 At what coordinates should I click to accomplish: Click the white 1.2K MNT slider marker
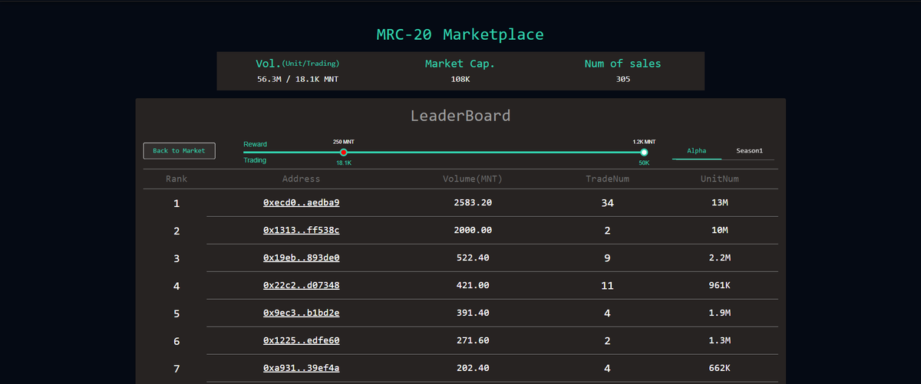point(644,153)
